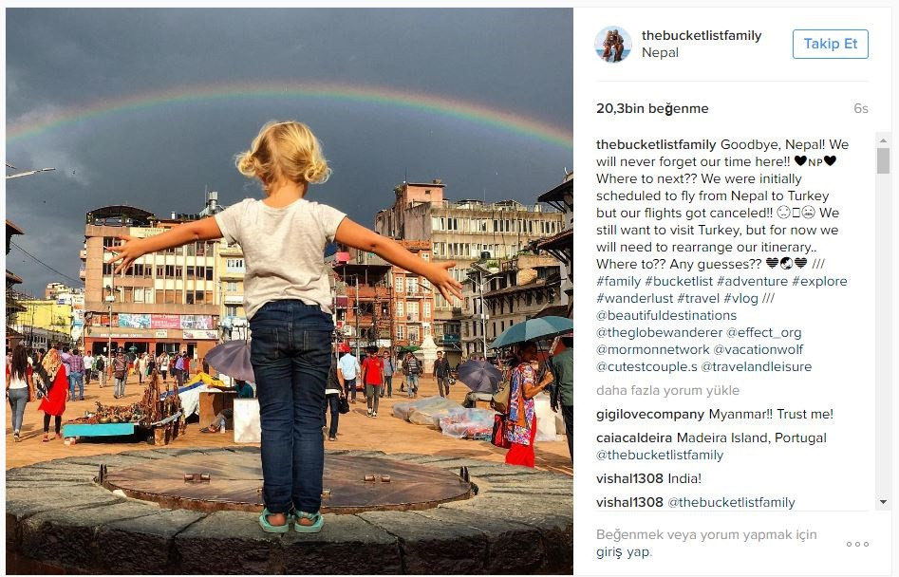Open the 6s post timestamp
The height and width of the screenshot is (577, 899).
click(x=861, y=109)
